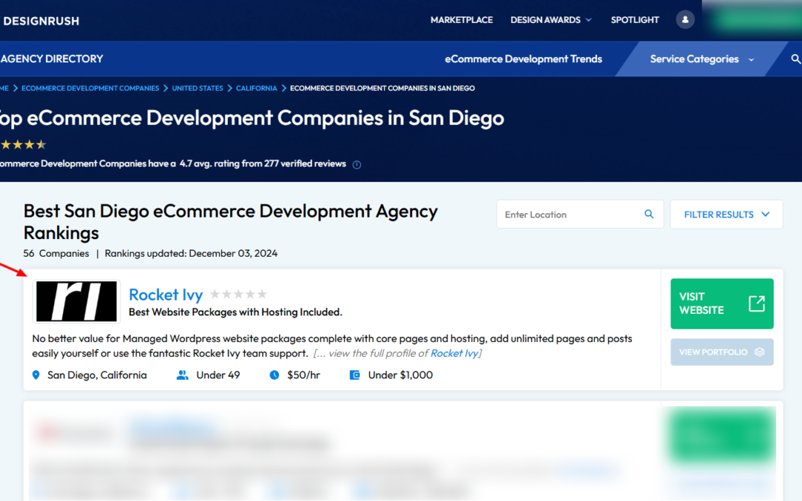802x501 pixels.
Task: Open eCommerce Development Trends
Action: 524,59
